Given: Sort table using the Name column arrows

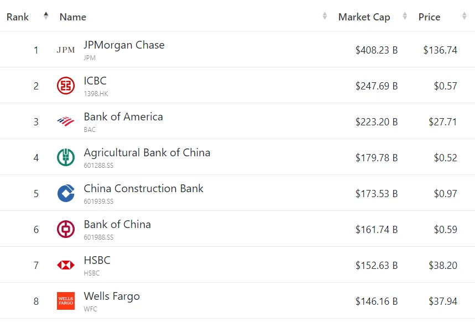Looking at the screenshot, I should tap(325, 15).
